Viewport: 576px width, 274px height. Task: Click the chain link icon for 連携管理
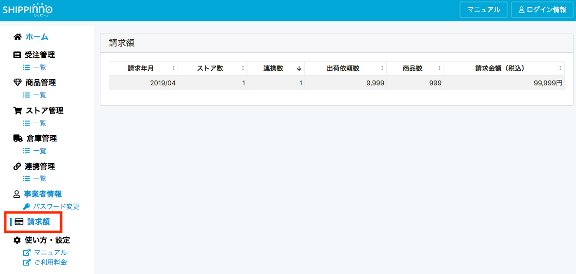tap(17, 166)
